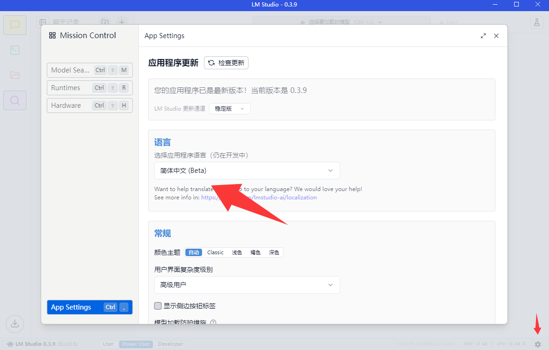This screenshot has width=549, height=350.
Task: Select the App Settings tab
Action: [x=90, y=307]
